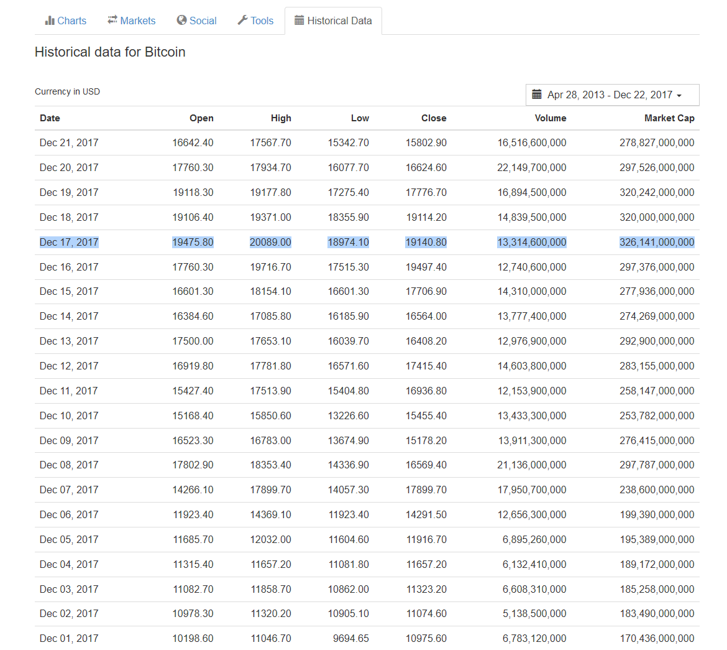
Task: Click close value 15802.90 on Dec 21
Action: (x=426, y=143)
